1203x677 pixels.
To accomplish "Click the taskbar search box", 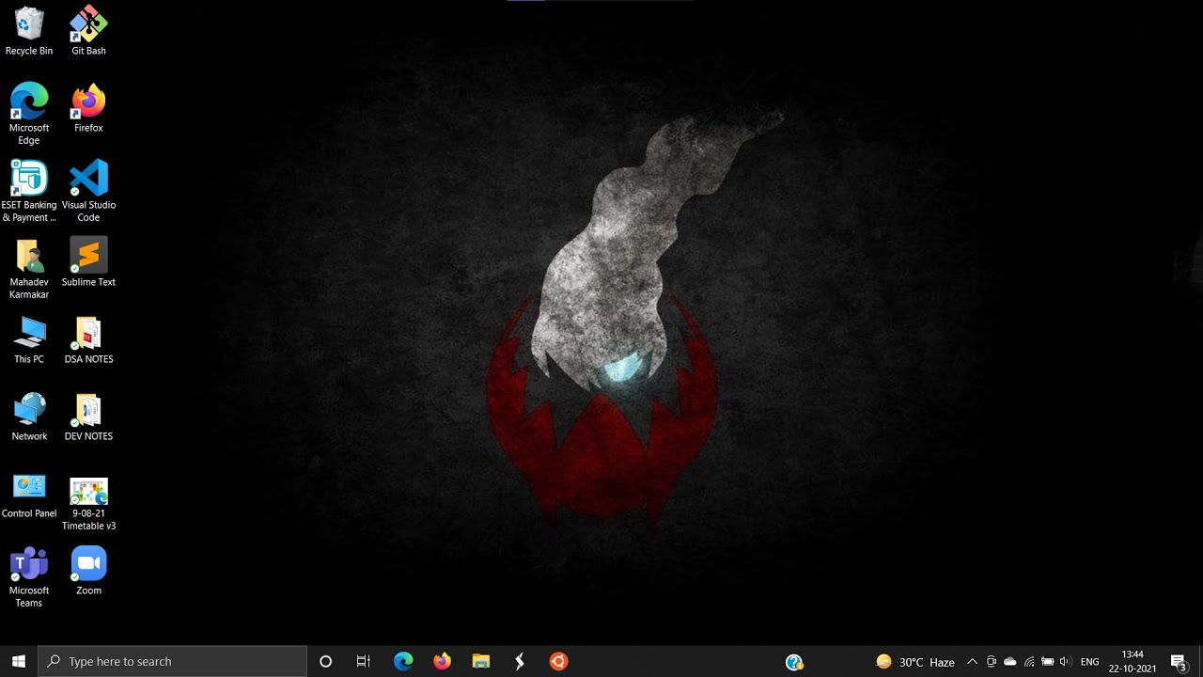I will 173,661.
